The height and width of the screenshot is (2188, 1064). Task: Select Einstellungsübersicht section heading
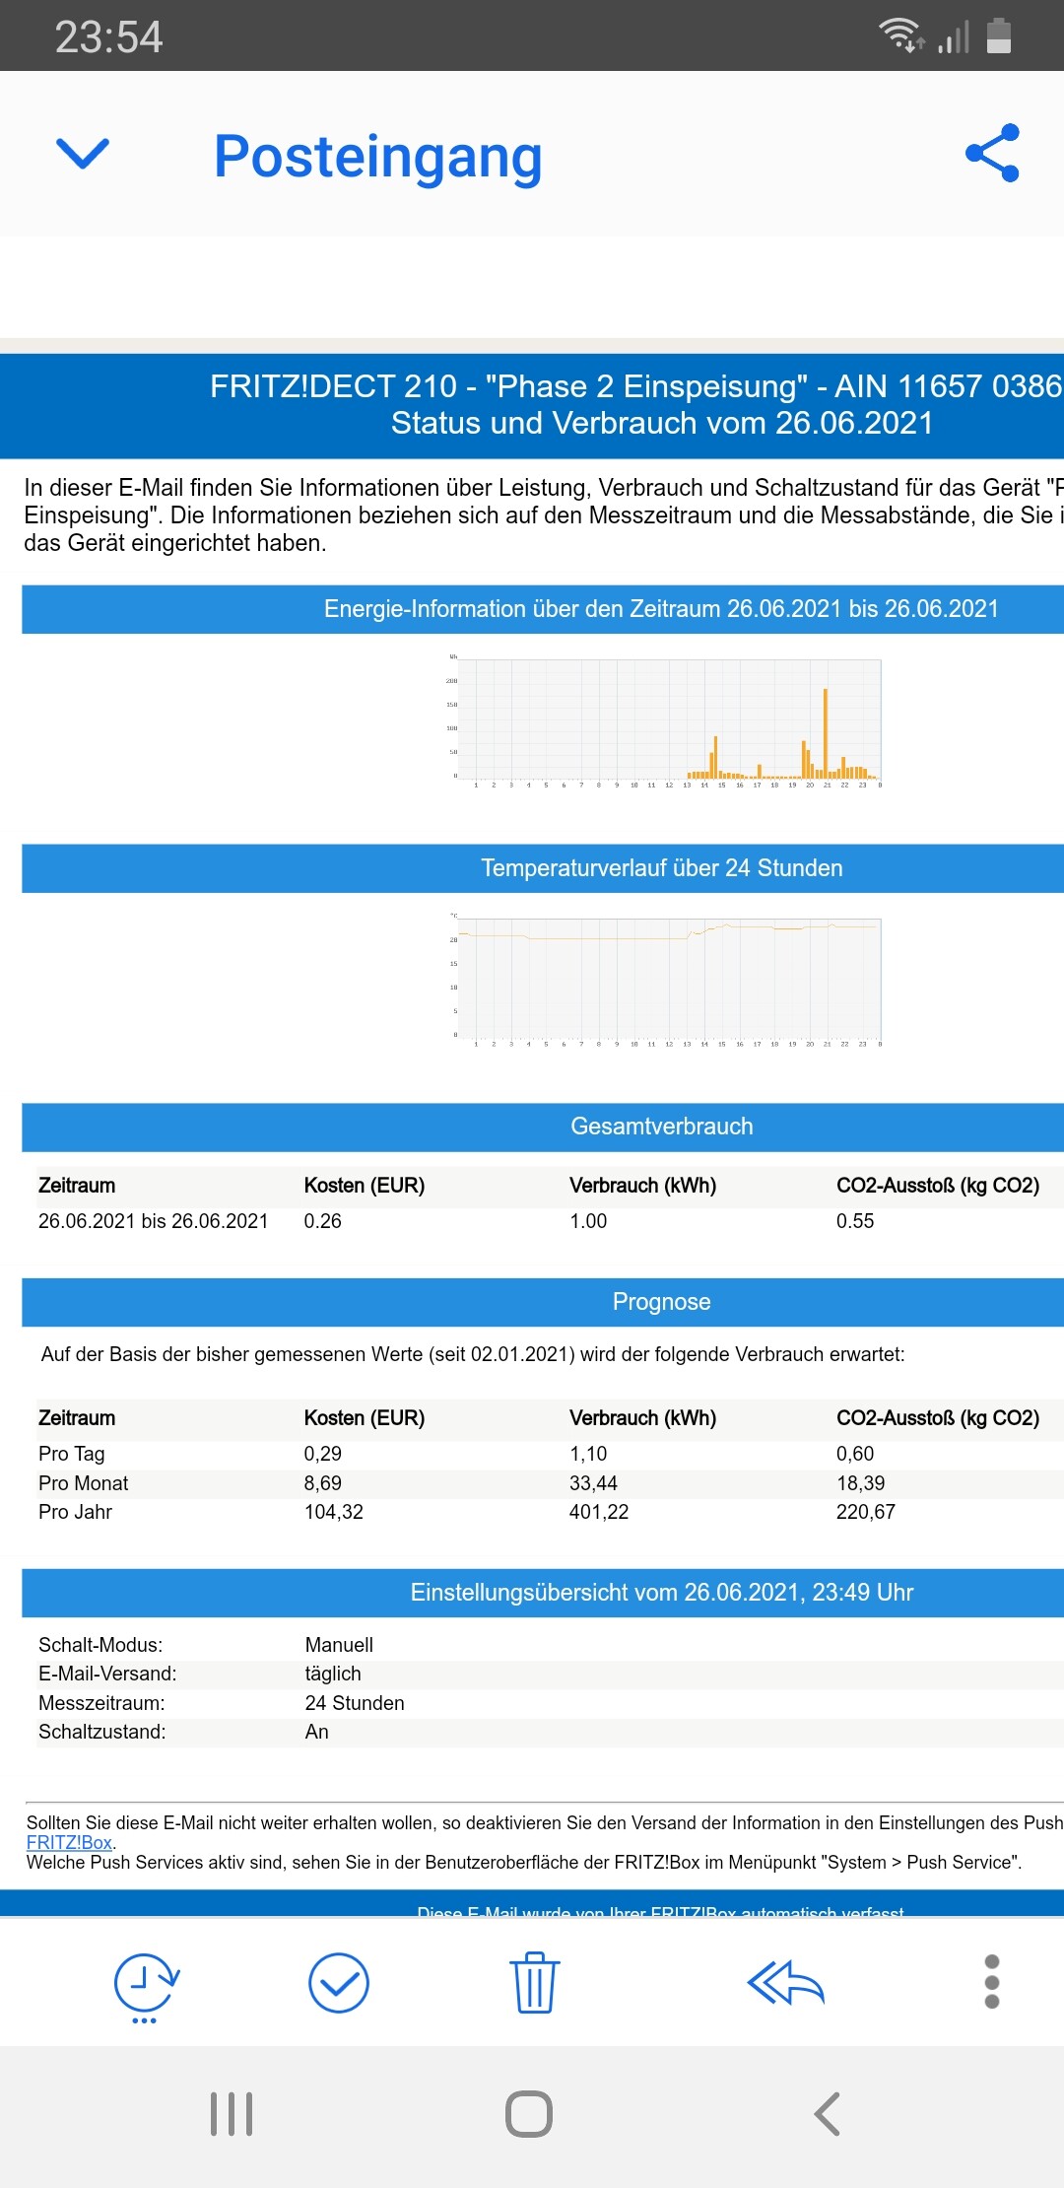pos(662,1593)
